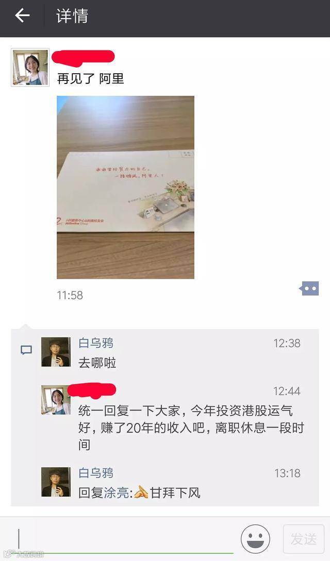Tap the like/comment two-dot bubble icon
Image resolution: width=330 pixels, height=561 pixels.
[x=309, y=288]
